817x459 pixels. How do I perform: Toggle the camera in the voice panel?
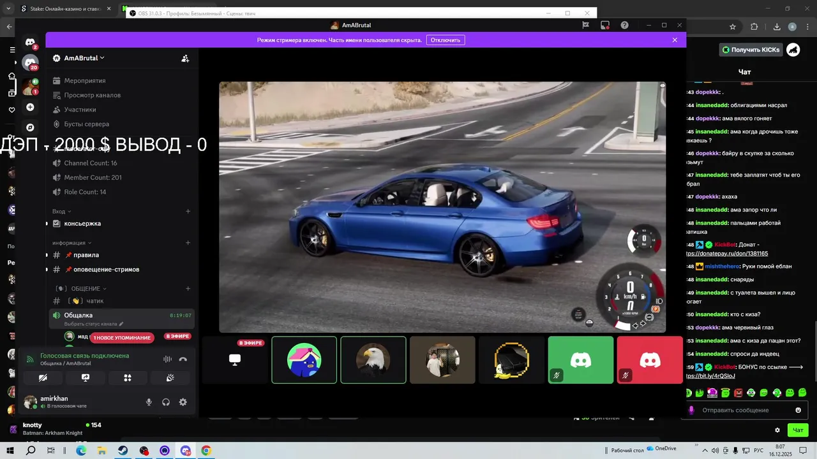click(x=43, y=378)
